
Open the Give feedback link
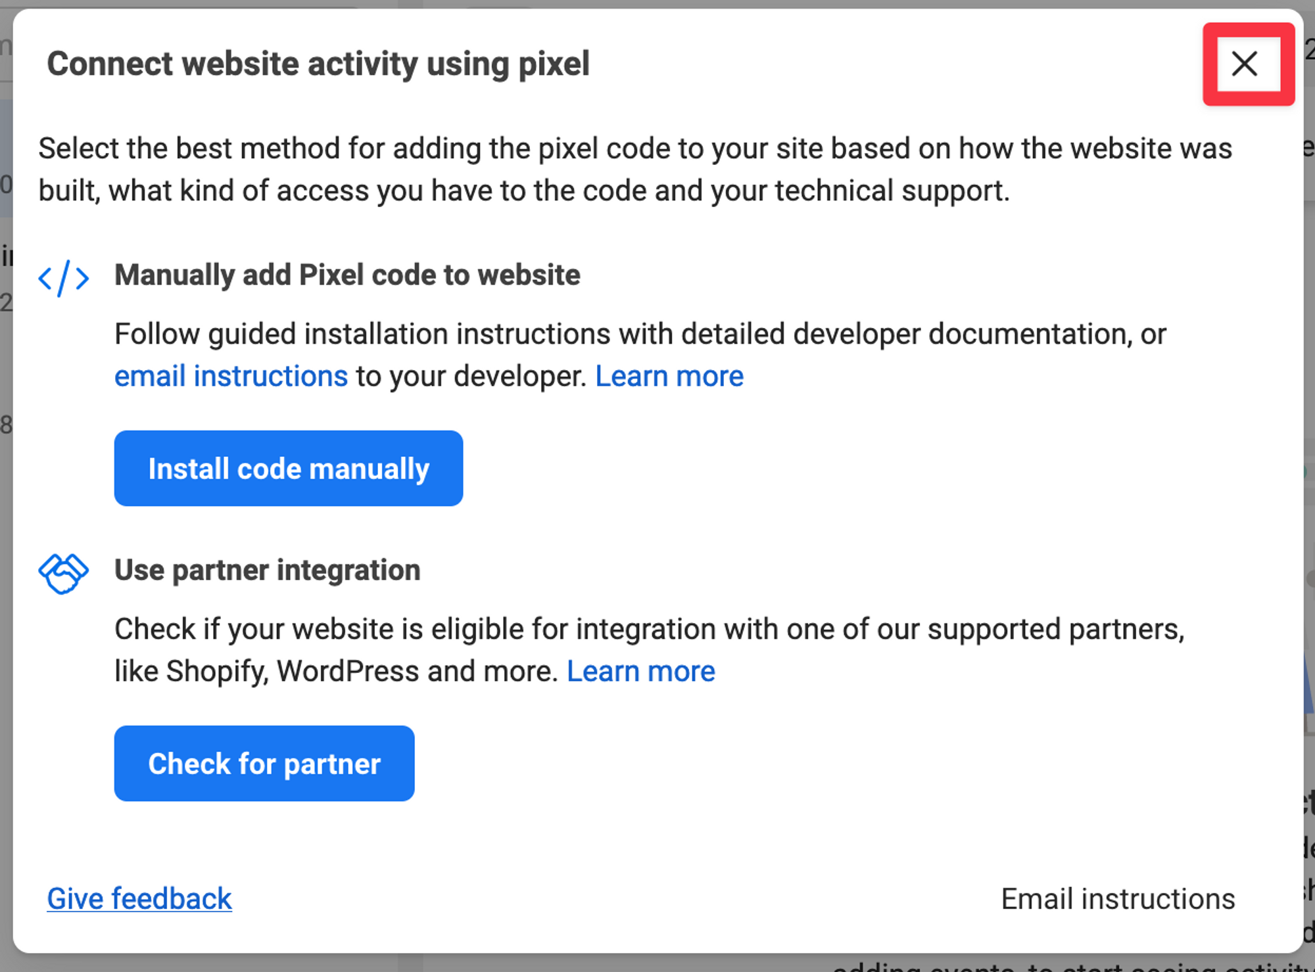(139, 898)
